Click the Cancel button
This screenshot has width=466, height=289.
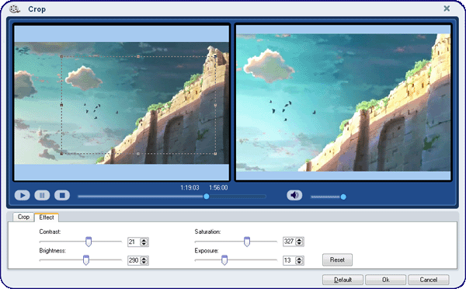(x=428, y=280)
